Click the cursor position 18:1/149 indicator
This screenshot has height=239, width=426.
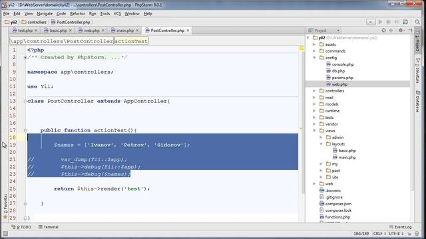(361, 234)
